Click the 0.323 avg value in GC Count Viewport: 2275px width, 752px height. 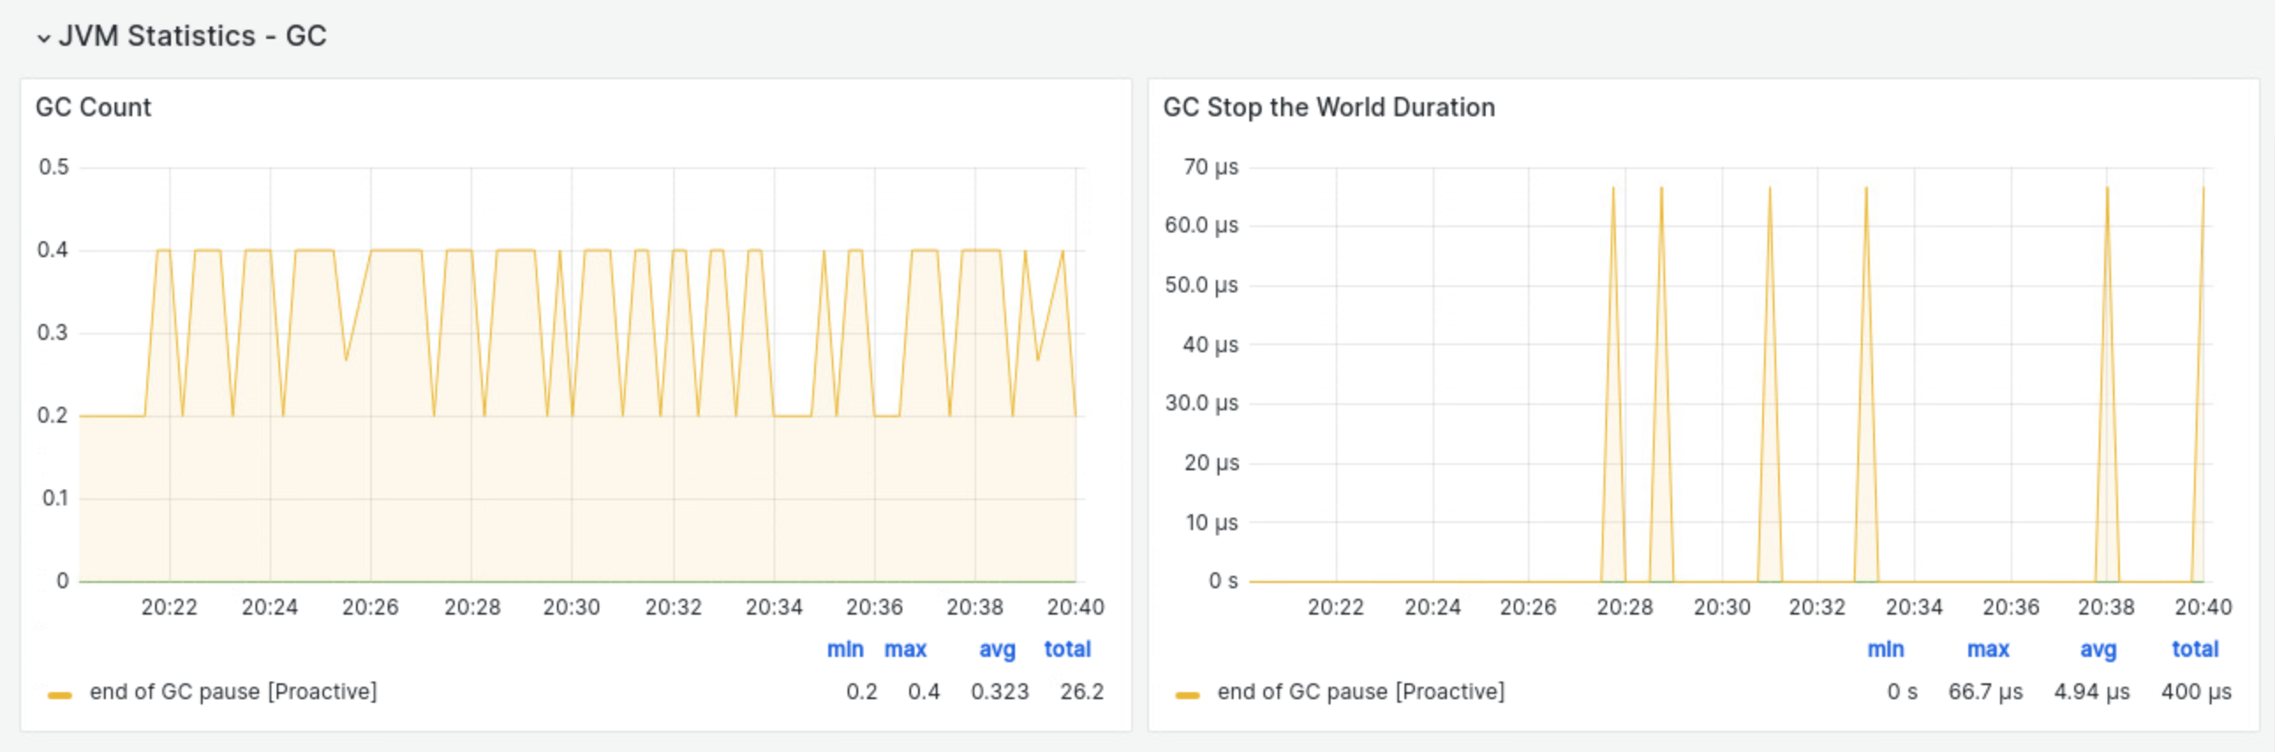coord(1000,691)
